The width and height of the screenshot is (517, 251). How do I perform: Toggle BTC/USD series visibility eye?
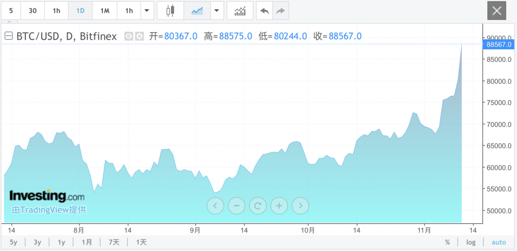[x=128, y=36]
